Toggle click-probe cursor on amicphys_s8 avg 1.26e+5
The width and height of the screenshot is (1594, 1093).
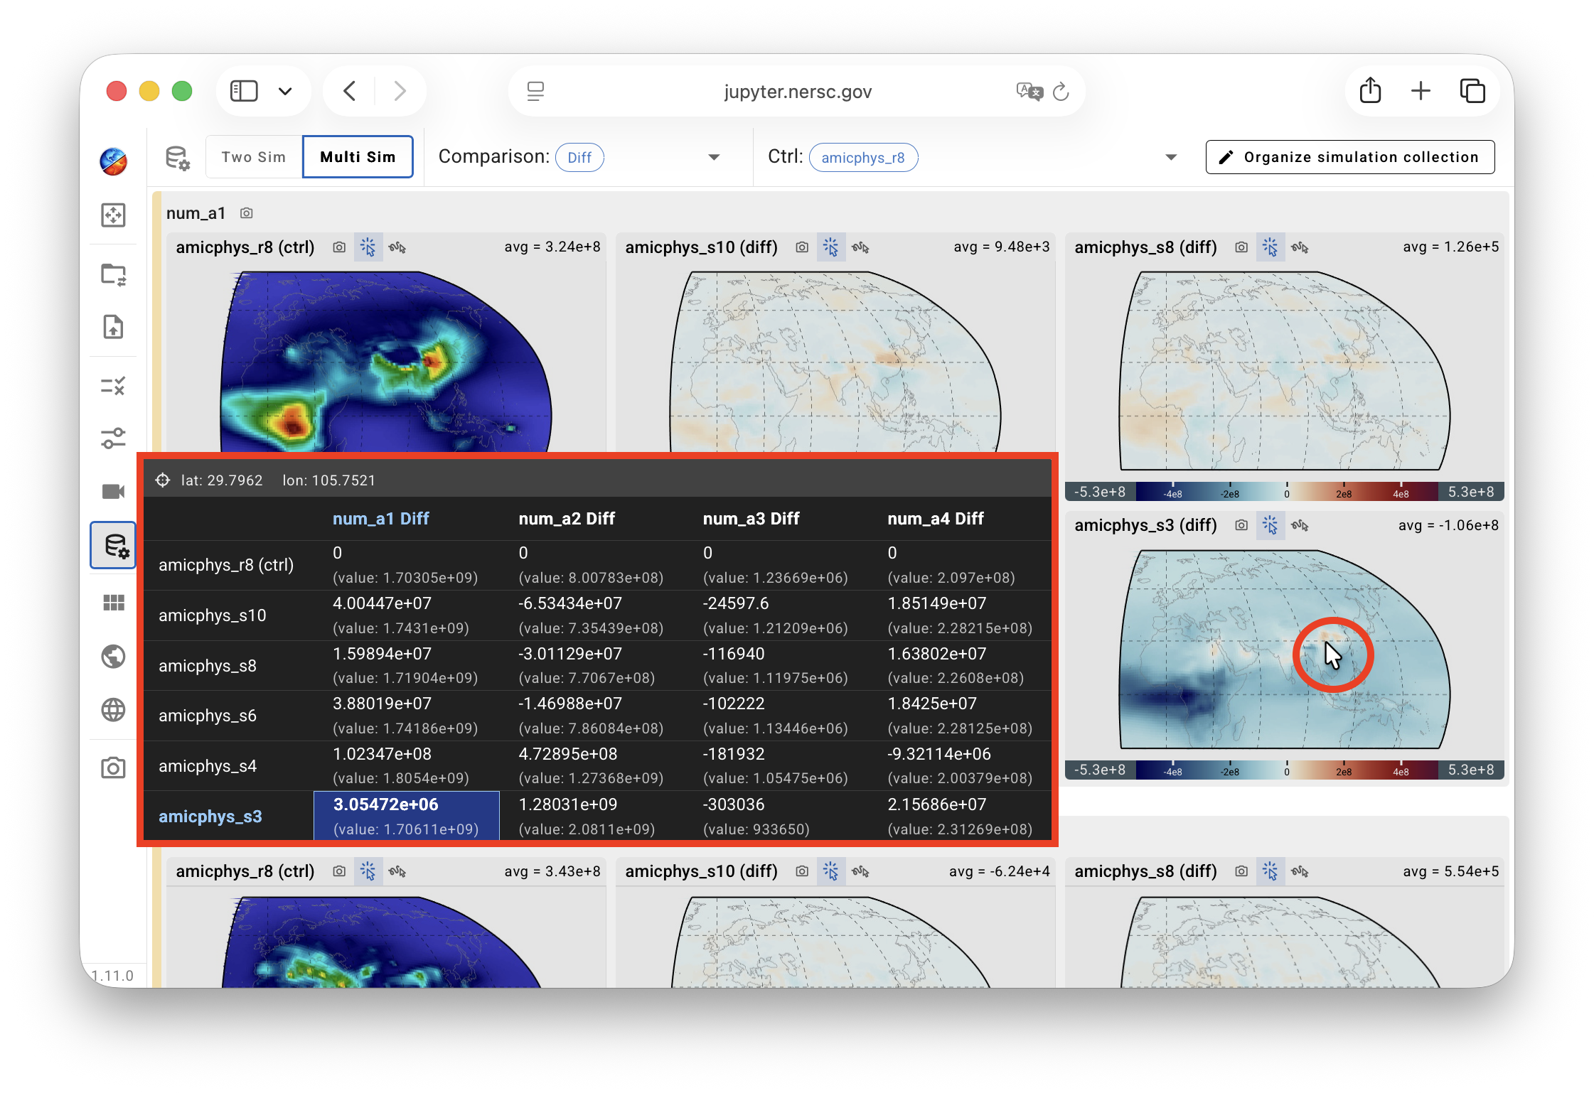pyautogui.click(x=1271, y=247)
